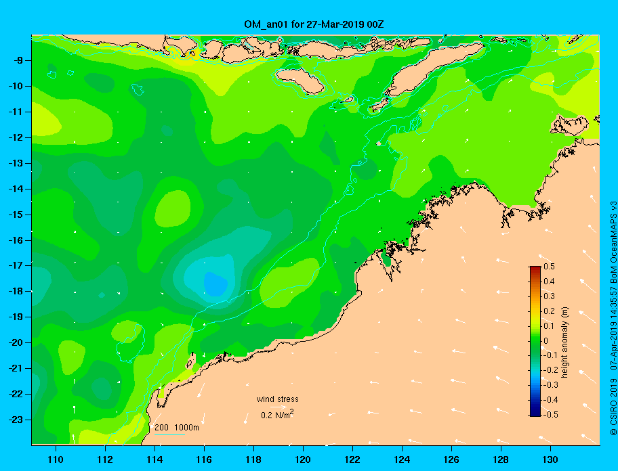
Task: Click the "0.2 N/m2" legend value
Action: (x=277, y=415)
